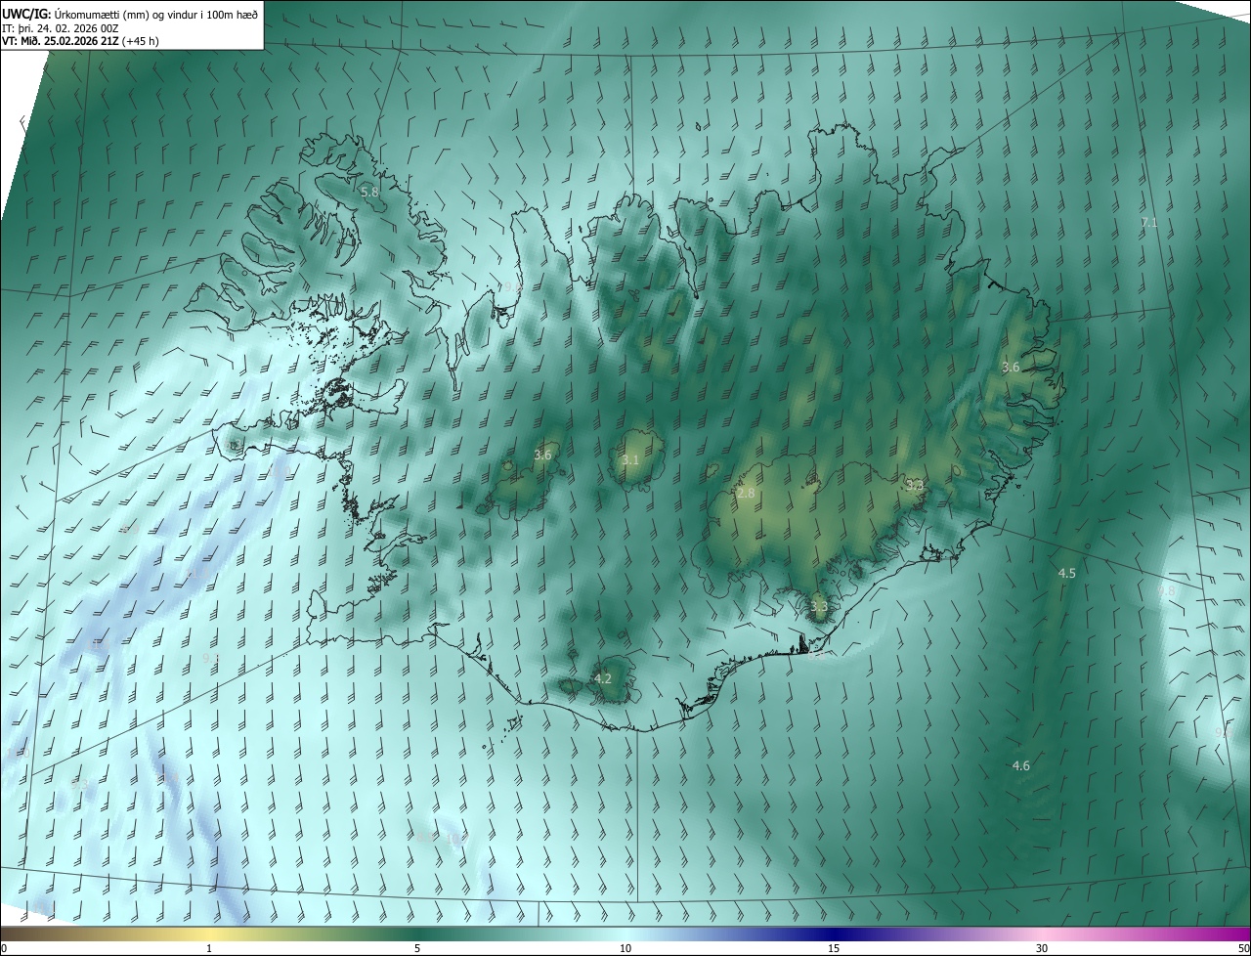Click the 50 tick label on the colour scale
This screenshot has width=1251, height=956.
click(1243, 948)
